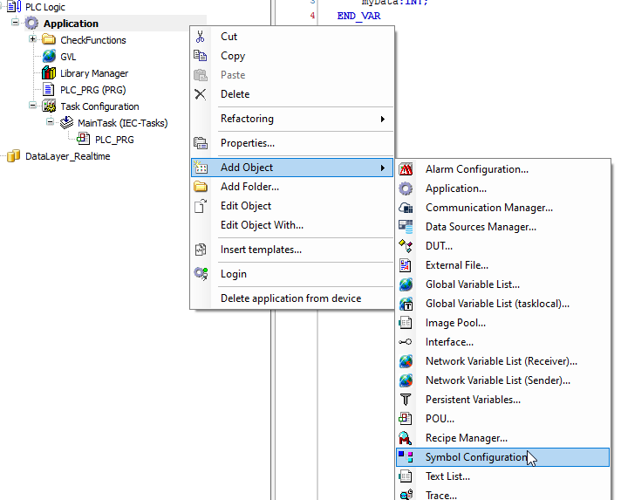Image resolution: width=621 pixels, height=500 pixels.
Task: Select Add Folder... menu entry
Action: tap(292, 187)
